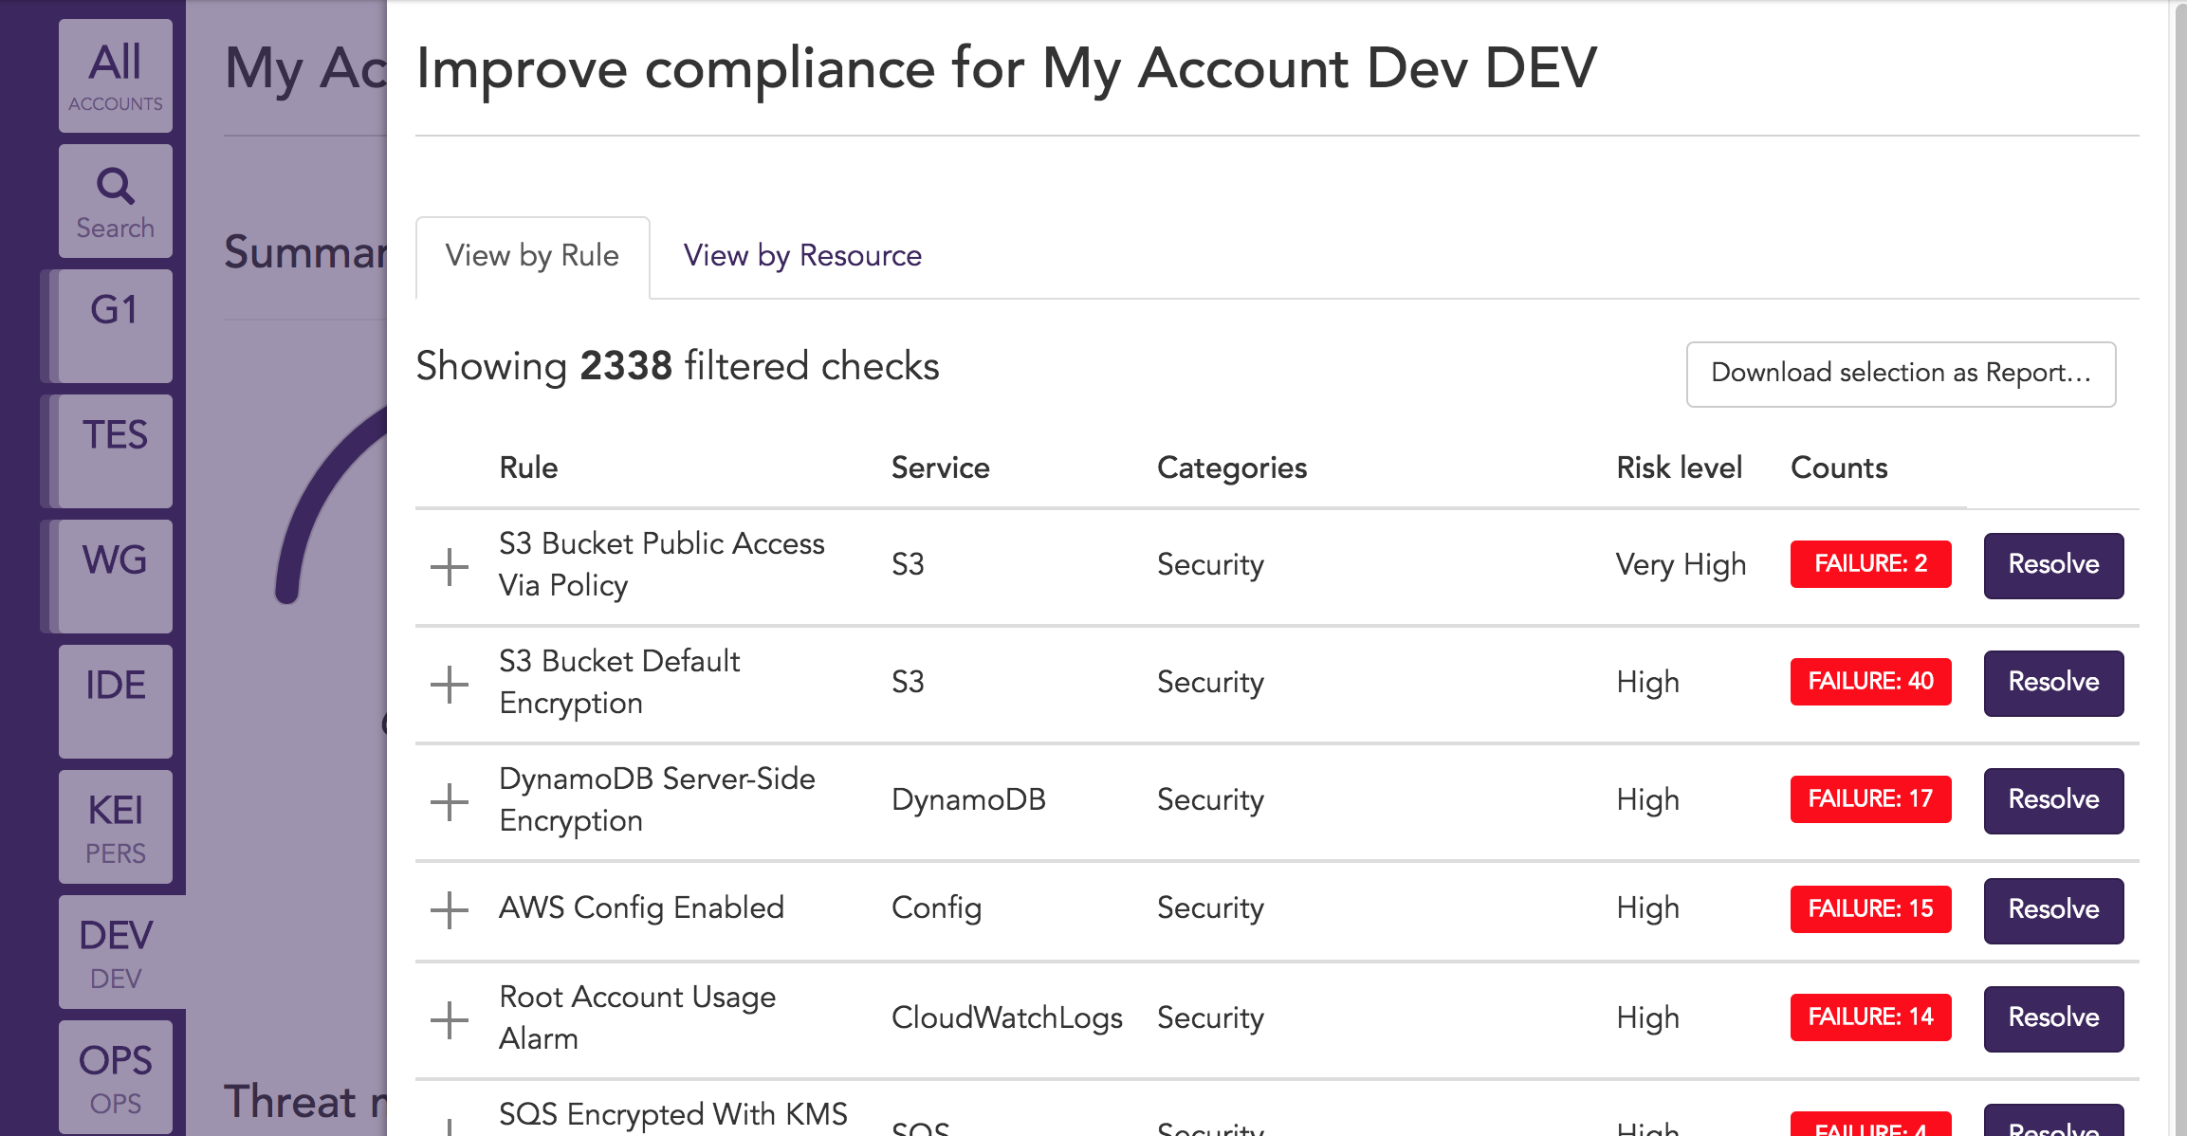Select the WG account group tile
The height and width of the screenshot is (1136, 2187).
coord(115,576)
